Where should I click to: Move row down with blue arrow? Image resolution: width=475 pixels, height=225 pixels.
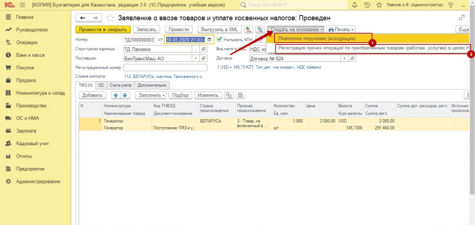pos(125,95)
